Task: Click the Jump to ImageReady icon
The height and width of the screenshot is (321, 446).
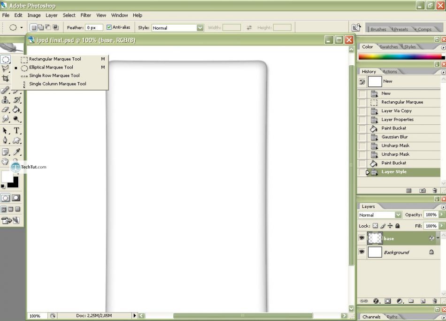Action: tap(10, 221)
